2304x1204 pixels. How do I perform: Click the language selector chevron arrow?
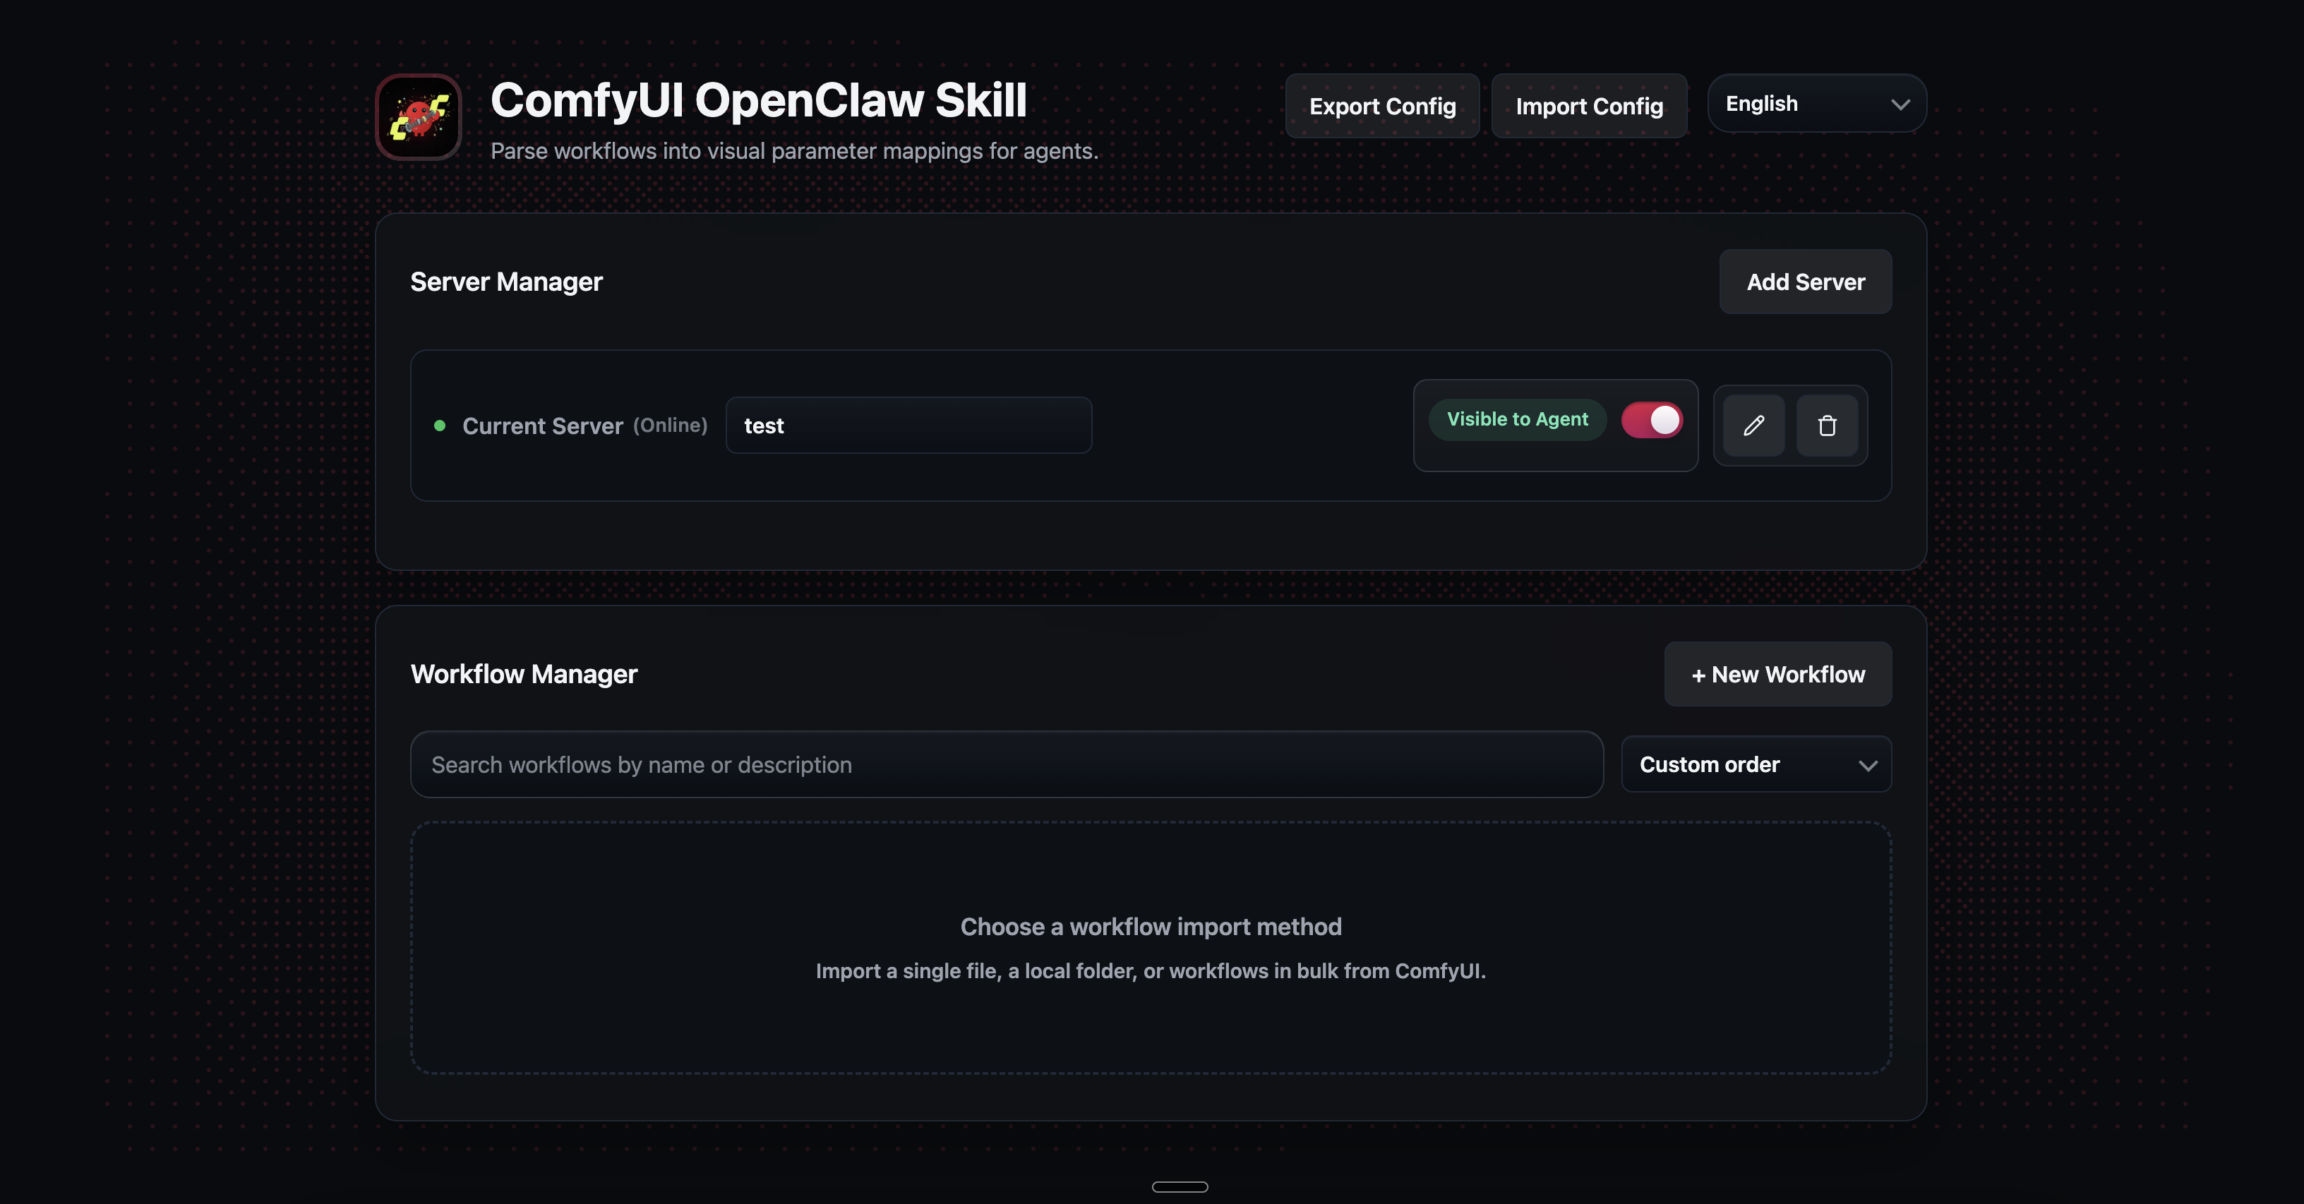coord(1900,104)
